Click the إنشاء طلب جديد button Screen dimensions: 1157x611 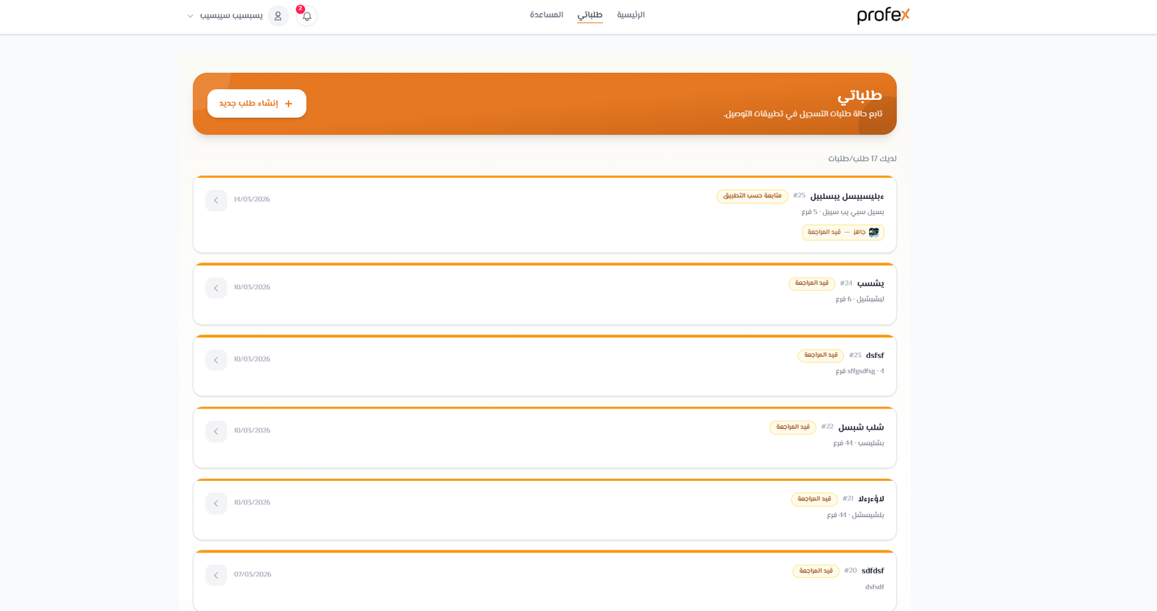(x=257, y=103)
